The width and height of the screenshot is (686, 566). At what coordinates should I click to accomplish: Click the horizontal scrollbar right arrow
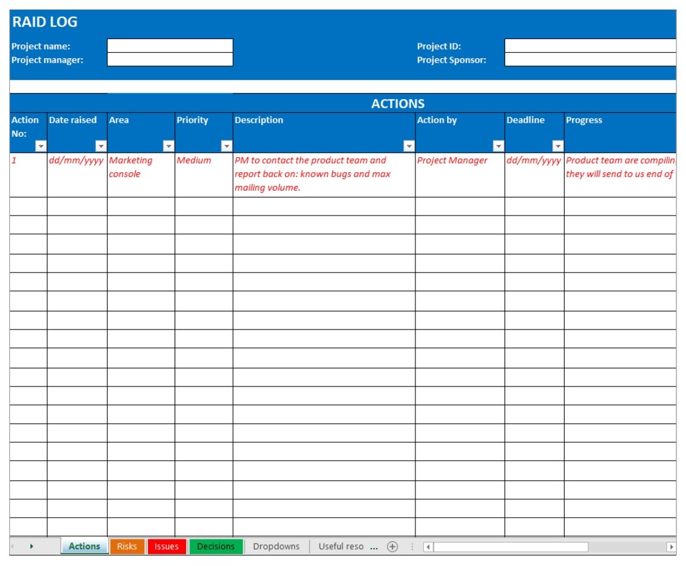[x=671, y=547]
